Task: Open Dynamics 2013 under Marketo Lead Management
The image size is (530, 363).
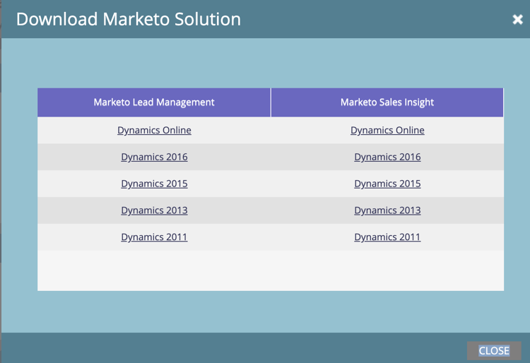Action: [154, 210]
